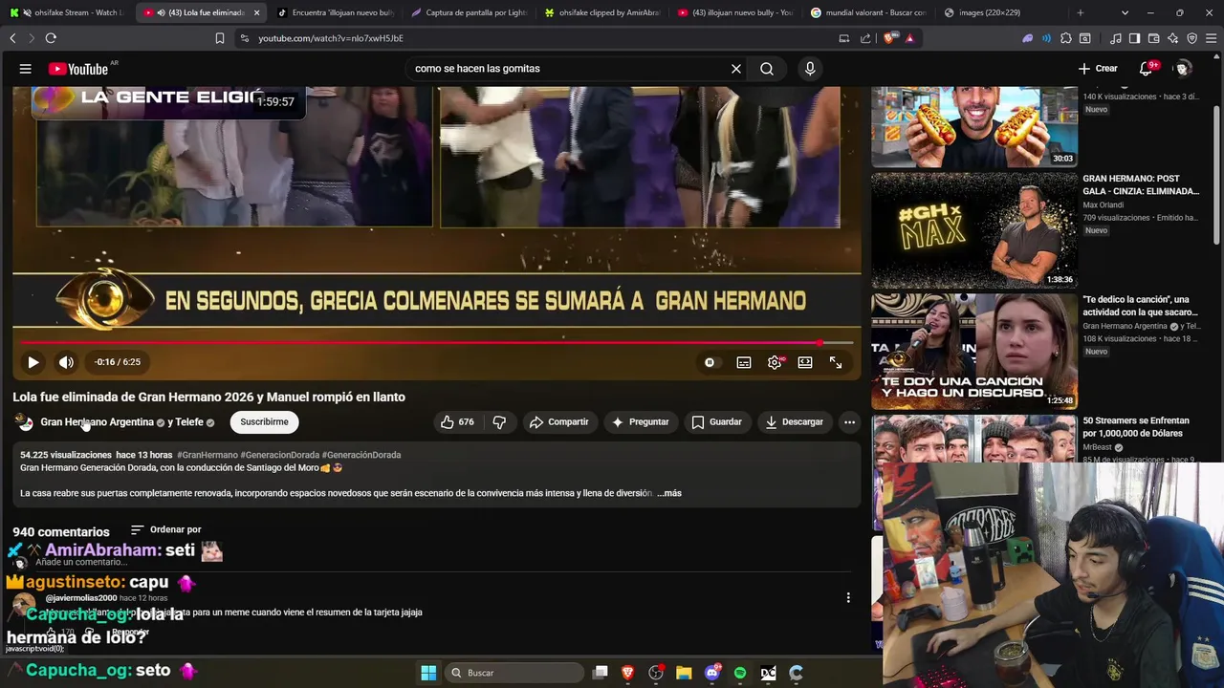The height and width of the screenshot is (688, 1224).
Task: Open the 'Te dedico la canción' video title
Action: point(1140,306)
